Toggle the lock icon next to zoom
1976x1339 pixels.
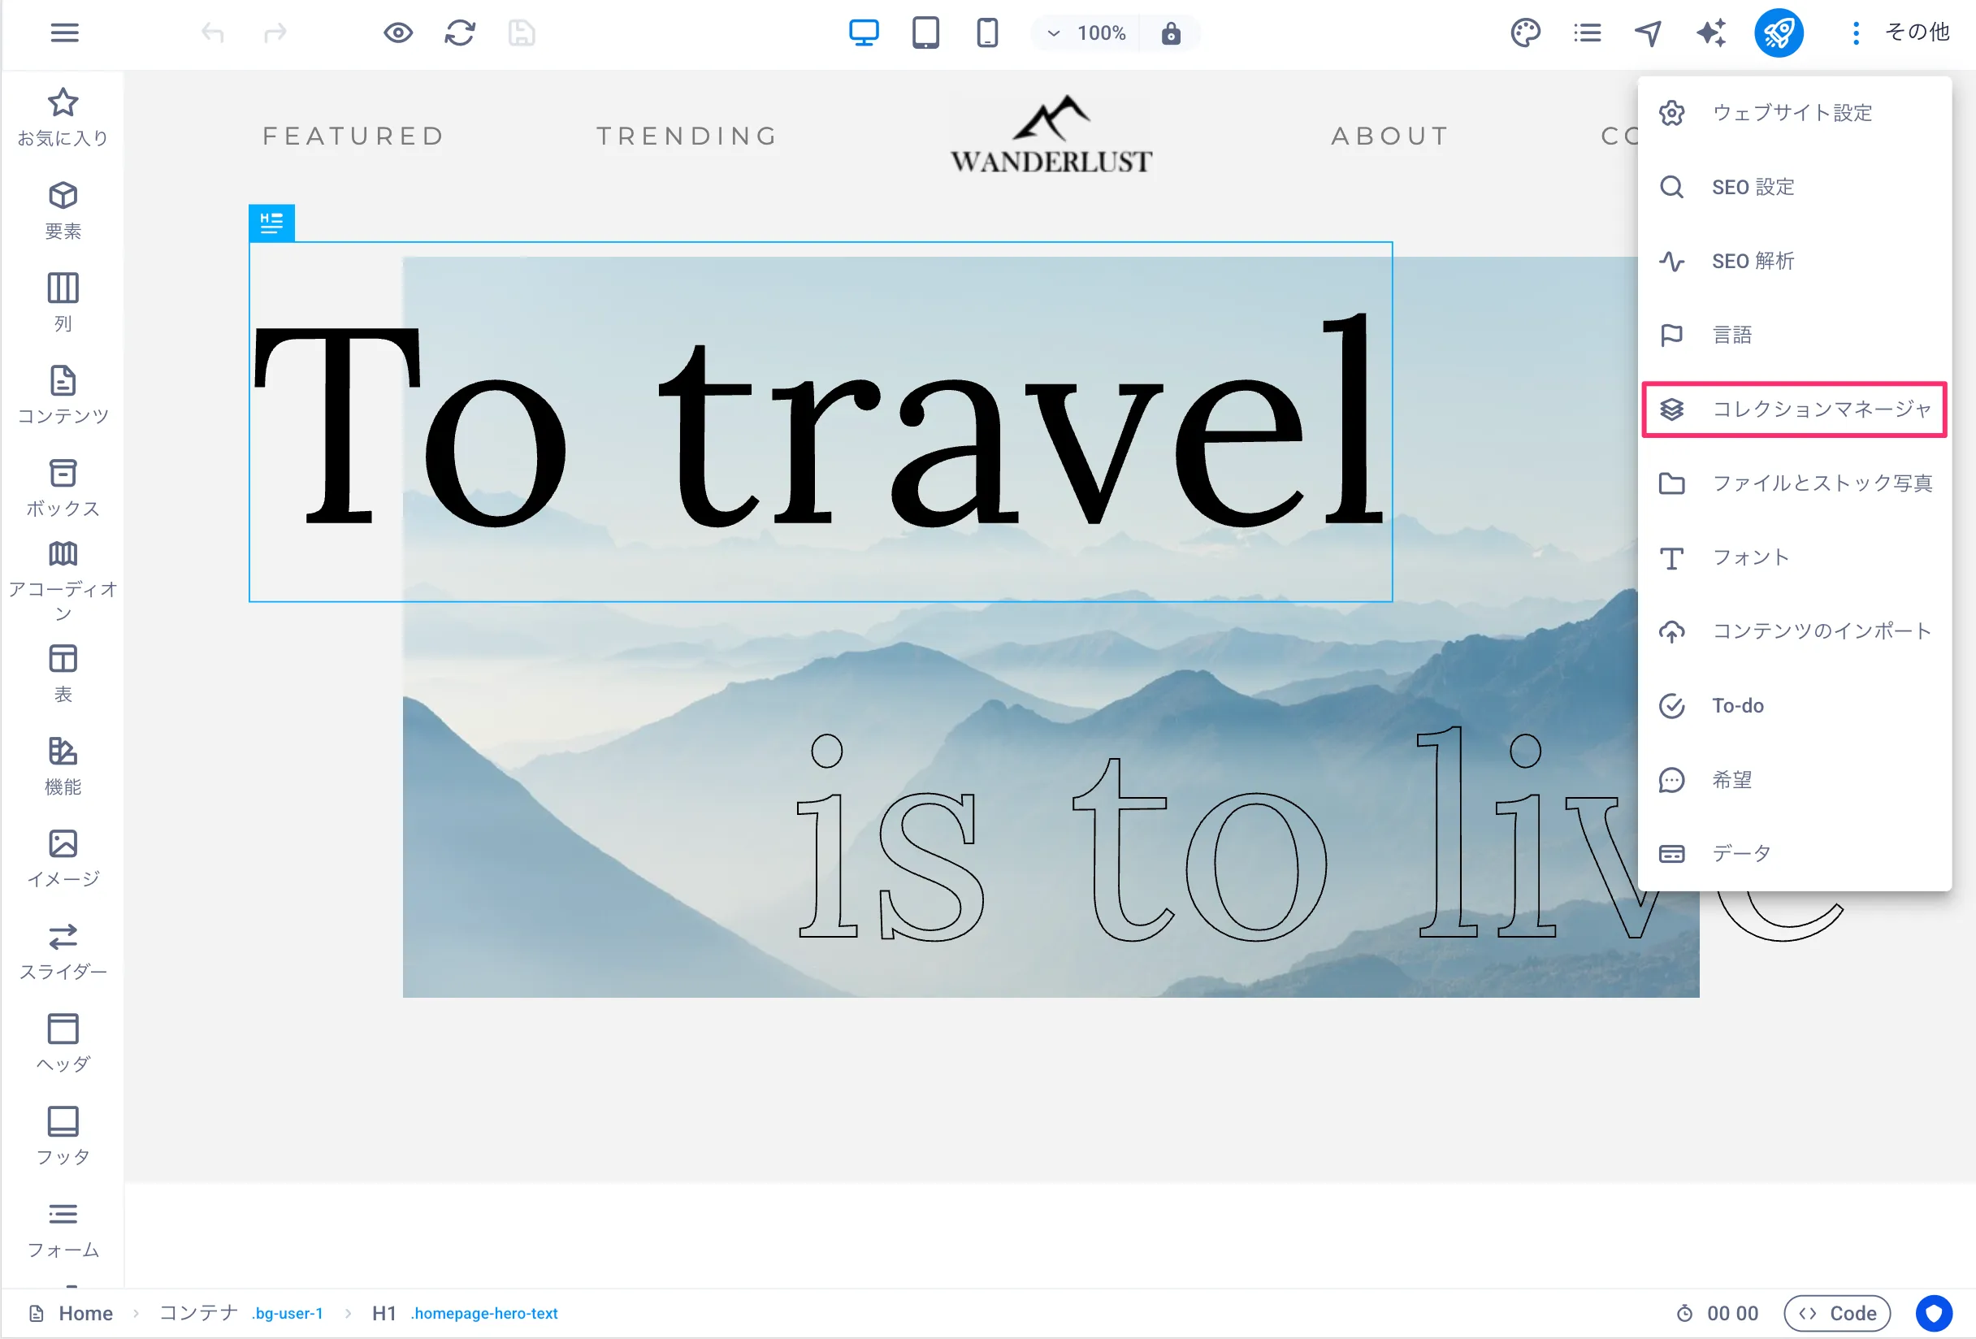coord(1171,33)
